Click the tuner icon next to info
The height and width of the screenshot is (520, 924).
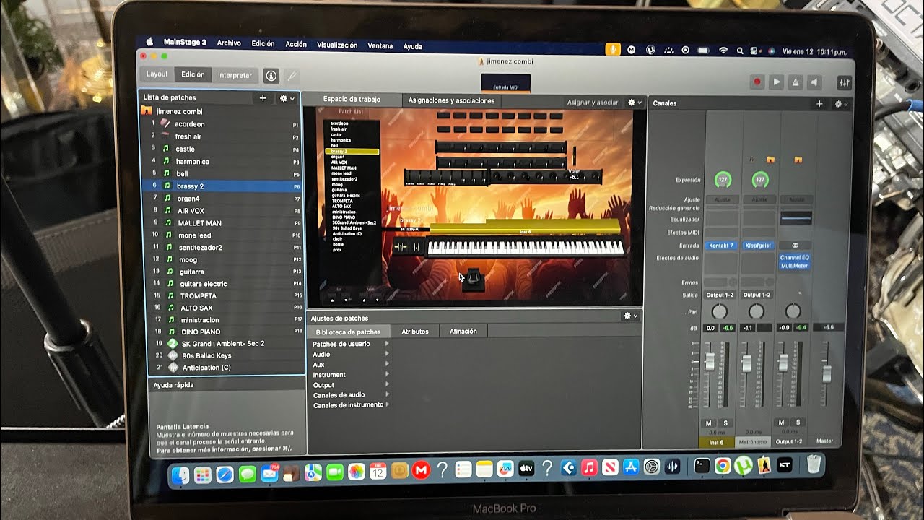point(292,75)
